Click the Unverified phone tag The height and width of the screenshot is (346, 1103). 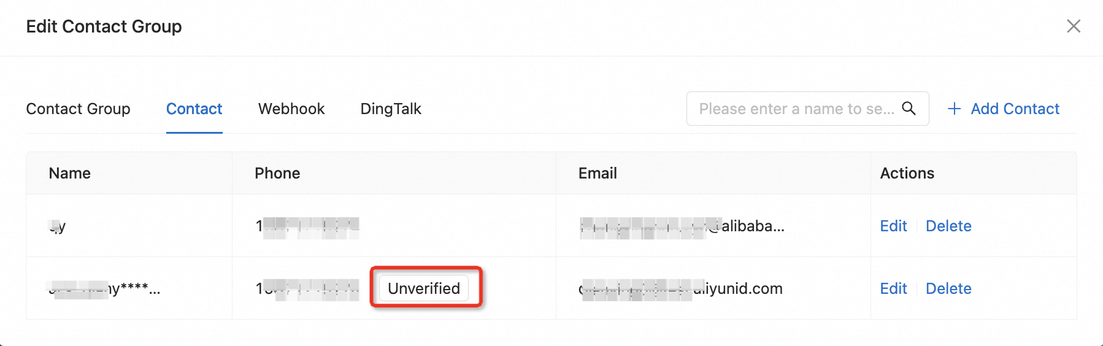point(424,288)
